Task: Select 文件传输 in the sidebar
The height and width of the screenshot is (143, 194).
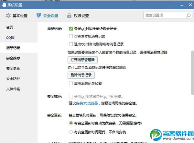Action: pos(19,89)
